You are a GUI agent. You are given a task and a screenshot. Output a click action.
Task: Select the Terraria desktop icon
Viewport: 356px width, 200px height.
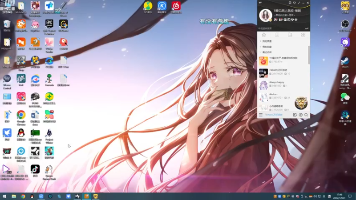click(49, 80)
